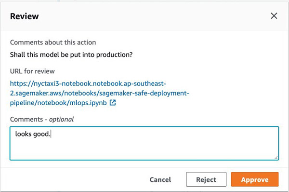Click the external link icon after mlops.ipynb
The width and height of the screenshot is (289, 192).
pos(113,103)
